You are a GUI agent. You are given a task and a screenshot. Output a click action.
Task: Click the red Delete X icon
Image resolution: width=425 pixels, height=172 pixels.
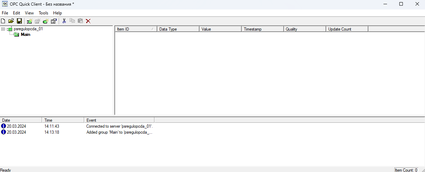(88, 21)
